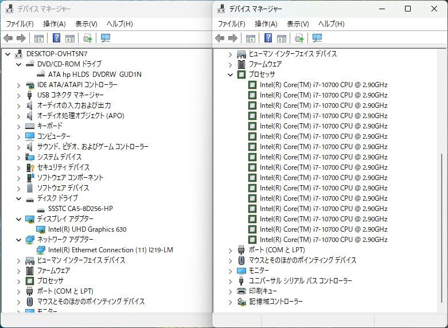Select ヒューマン インターフェイス デバイス in left window

[81, 260]
